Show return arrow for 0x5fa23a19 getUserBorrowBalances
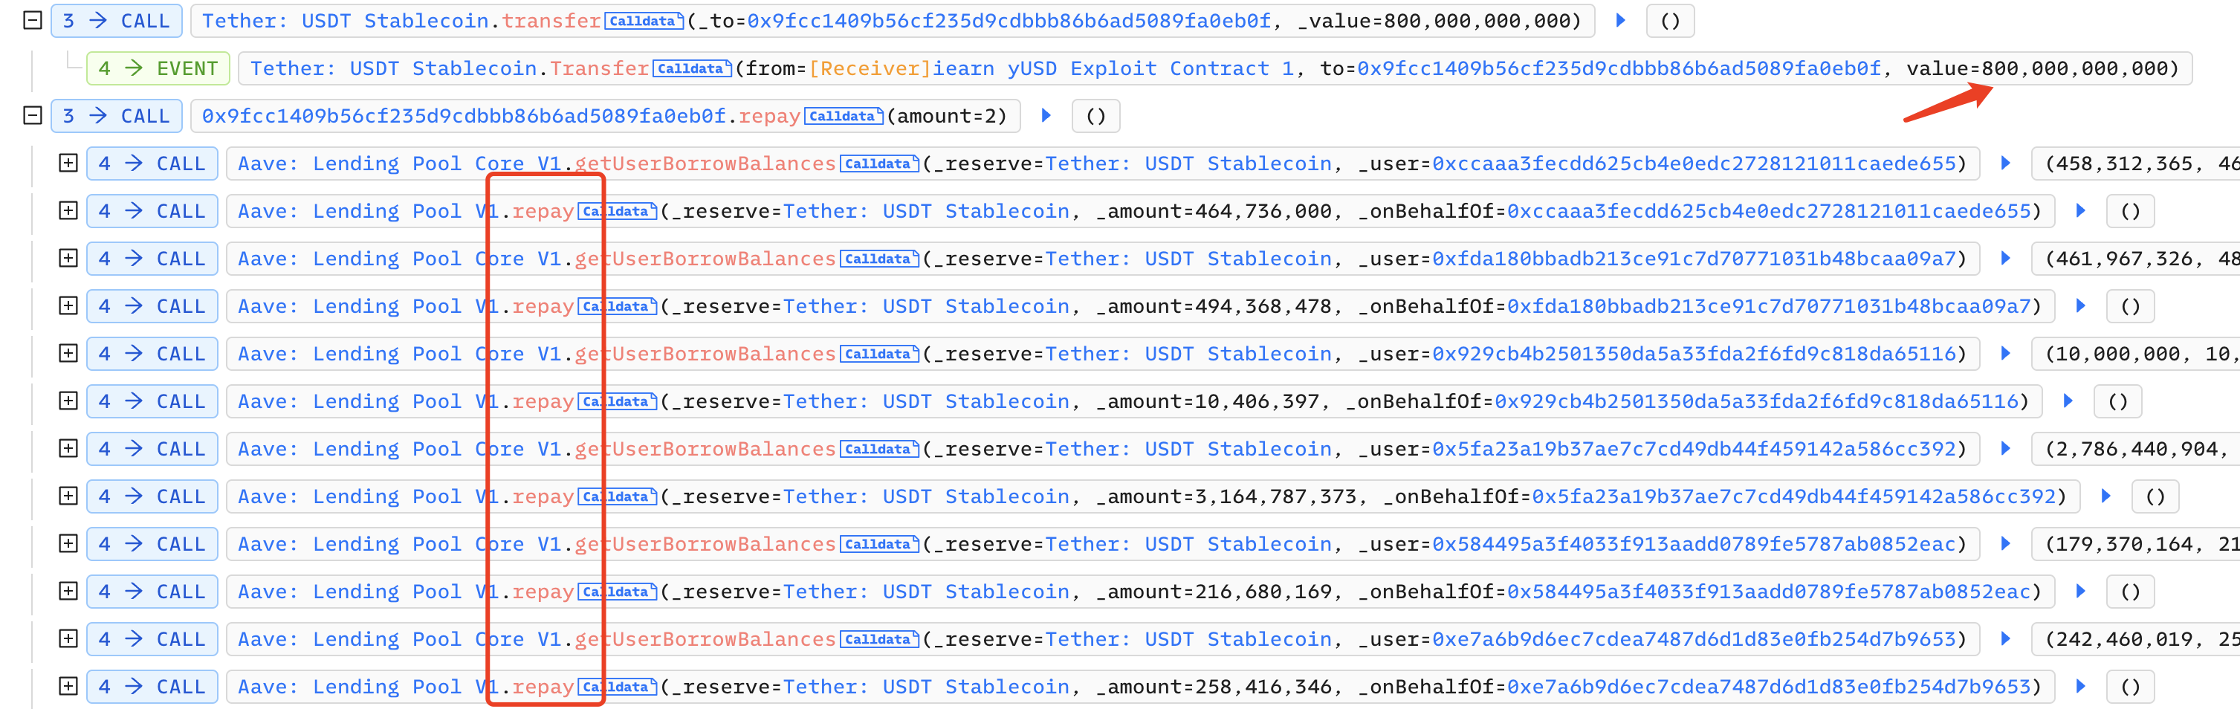2240x709 pixels. 2005,448
